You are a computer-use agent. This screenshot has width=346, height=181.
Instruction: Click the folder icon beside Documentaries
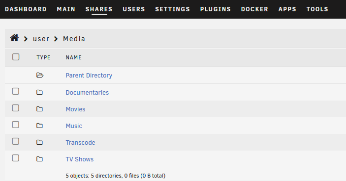[x=39, y=92]
